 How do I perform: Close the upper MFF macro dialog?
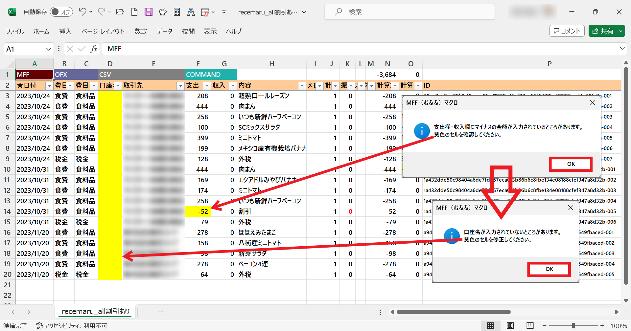coord(593,103)
